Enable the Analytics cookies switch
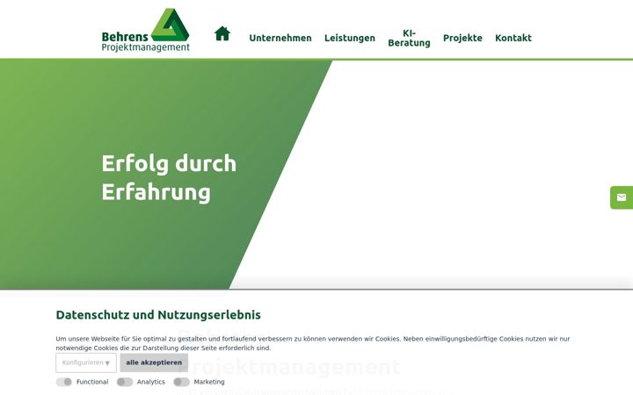 125,382
